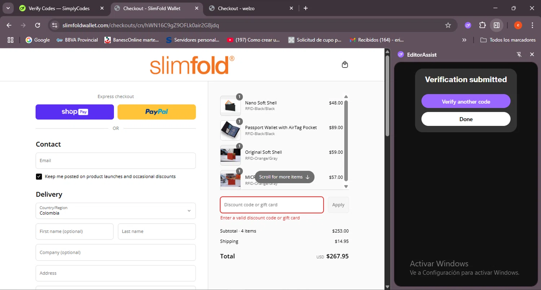Select the Subtotal · 4 items text
The width and height of the screenshot is (541, 290).
(x=238, y=231)
